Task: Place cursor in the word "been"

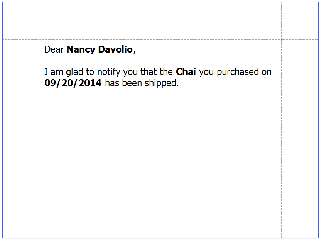Action: pos(132,83)
